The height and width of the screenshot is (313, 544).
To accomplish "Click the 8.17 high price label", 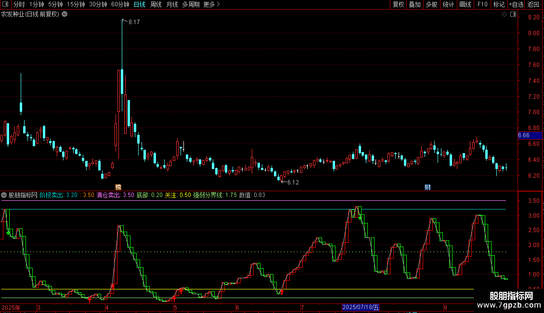I will [x=134, y=22].
